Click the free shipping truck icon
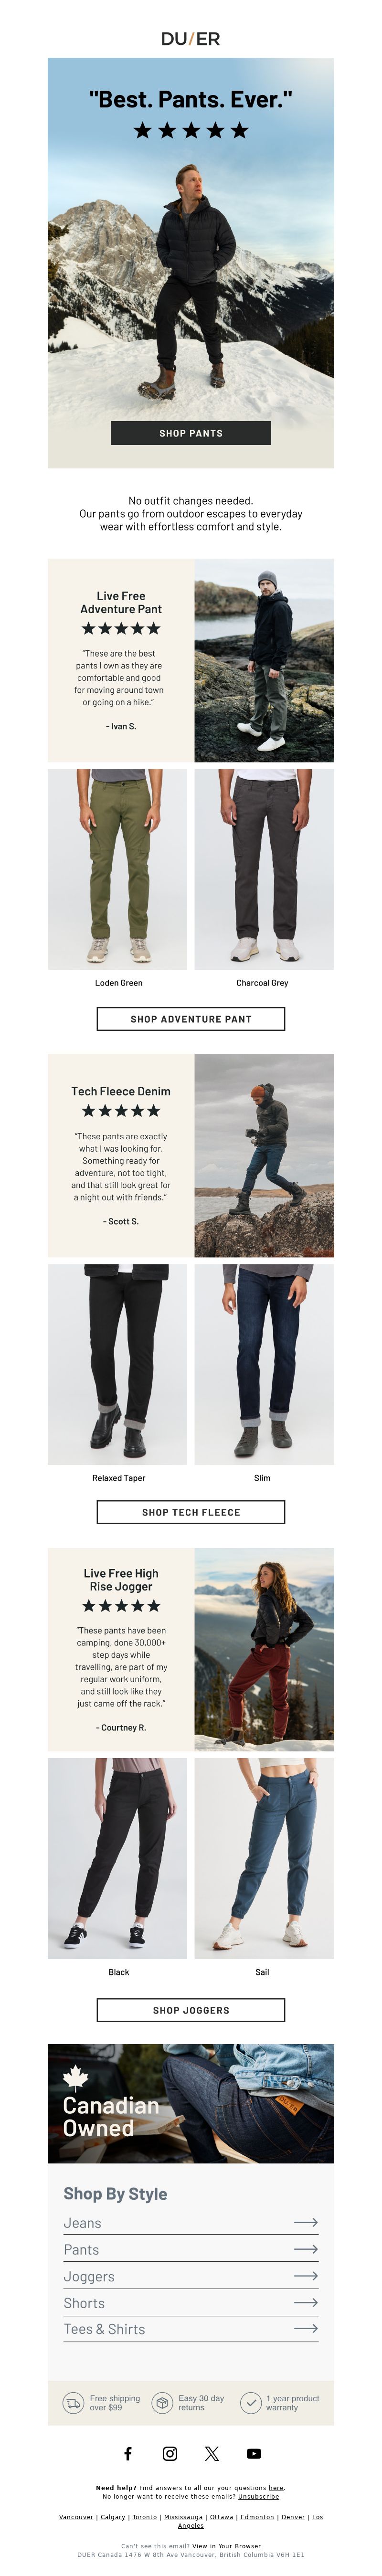This screenshot has width=382, height=2576. coord(73,2403)
